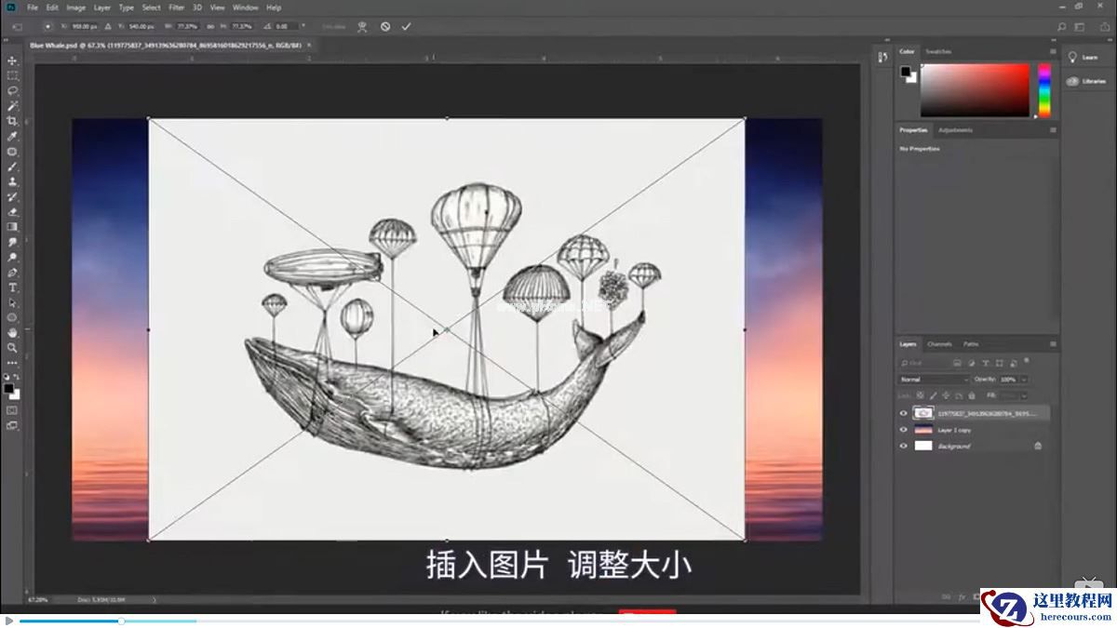Screen dimensions: 1117x628
Task: Switch to the Channels tab
Action: [x=938, y=344]
